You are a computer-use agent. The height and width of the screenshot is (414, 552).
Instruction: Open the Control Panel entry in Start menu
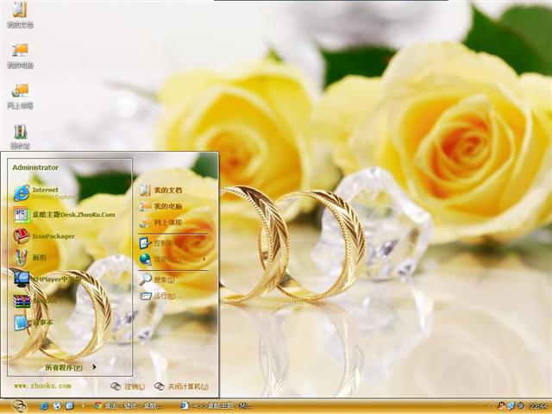click(160, 243)
